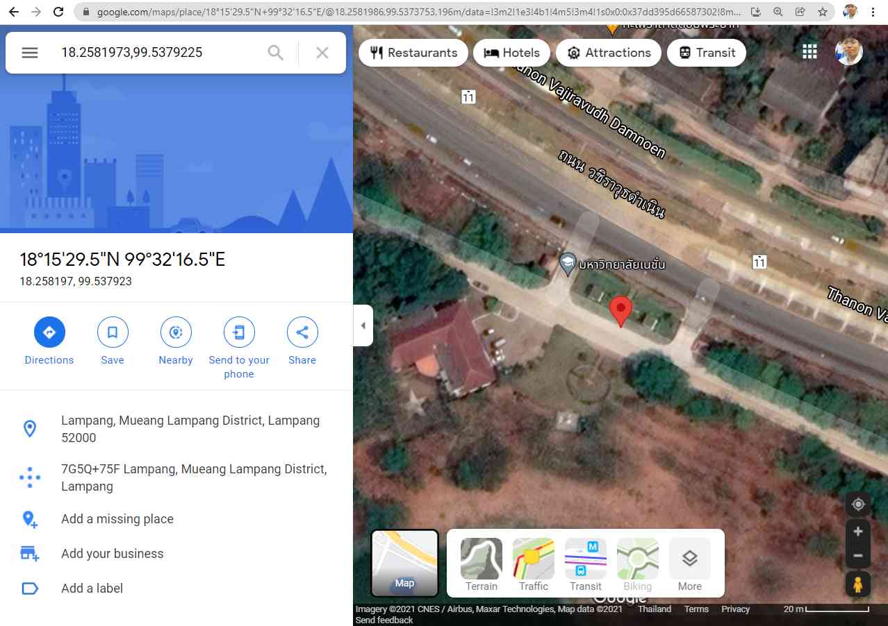Image resolution: width=888 pixels, height=626 pixels.
Task: Collapse the side panel
Action: pyautogui.click(x=363, y=325)
